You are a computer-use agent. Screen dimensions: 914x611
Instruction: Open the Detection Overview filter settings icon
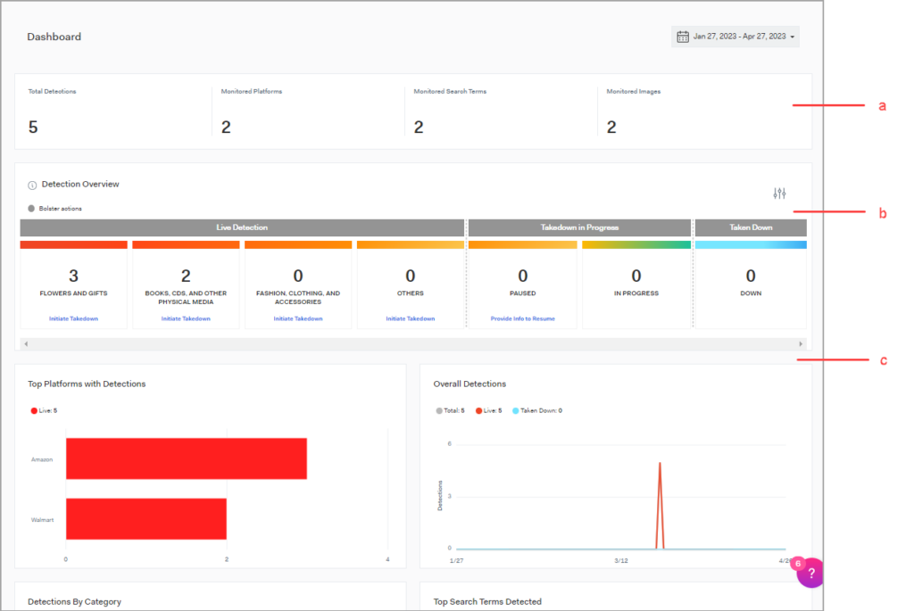(779, 194)
